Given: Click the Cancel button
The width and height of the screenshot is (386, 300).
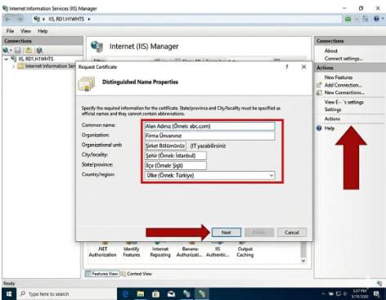Looking at the screenshot, I should point(292,232).
